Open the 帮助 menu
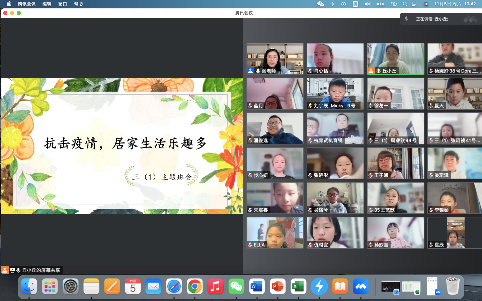 pyautogui.click(x=78, y=4)
